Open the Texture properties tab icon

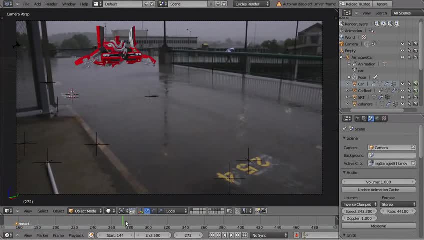tap(384, 118)
